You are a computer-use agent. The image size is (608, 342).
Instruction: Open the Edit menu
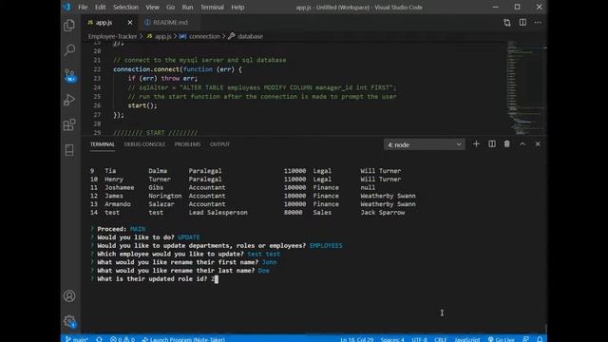[100, 7]
